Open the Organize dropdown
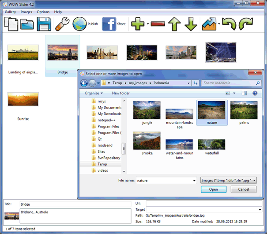Screen dimensions: 267x234 (x=94, y=93)
